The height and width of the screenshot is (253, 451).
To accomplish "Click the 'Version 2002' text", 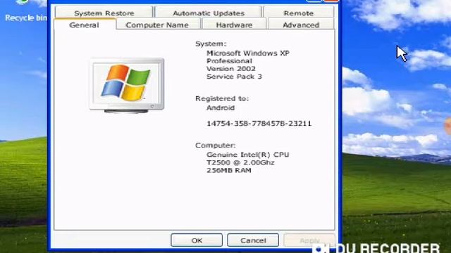I will [231, 69].
